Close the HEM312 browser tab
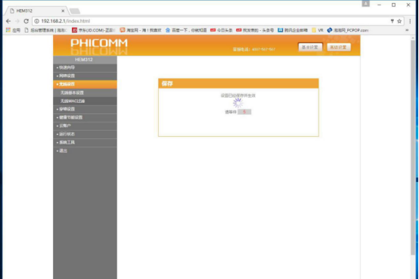This screenshot has height=279, width=419. tap(63, 11)
